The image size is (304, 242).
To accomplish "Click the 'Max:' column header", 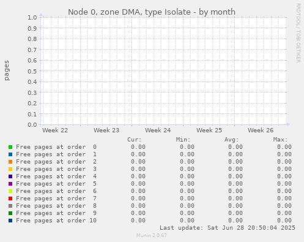I will pyautogui.click(x=280, y=140).
